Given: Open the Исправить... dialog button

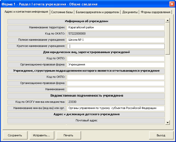Looking at the screenshot, I should (x=42, y=135).
